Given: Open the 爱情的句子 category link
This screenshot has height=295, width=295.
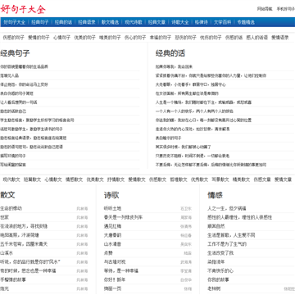Looking at the screenshot, I should pos(39,38).
